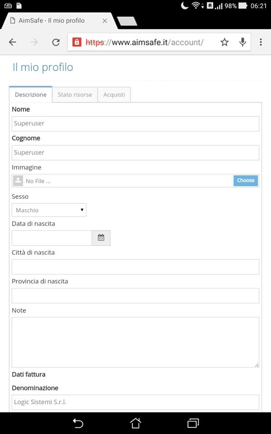Reload the page with the refresh icon

(56, 42)
